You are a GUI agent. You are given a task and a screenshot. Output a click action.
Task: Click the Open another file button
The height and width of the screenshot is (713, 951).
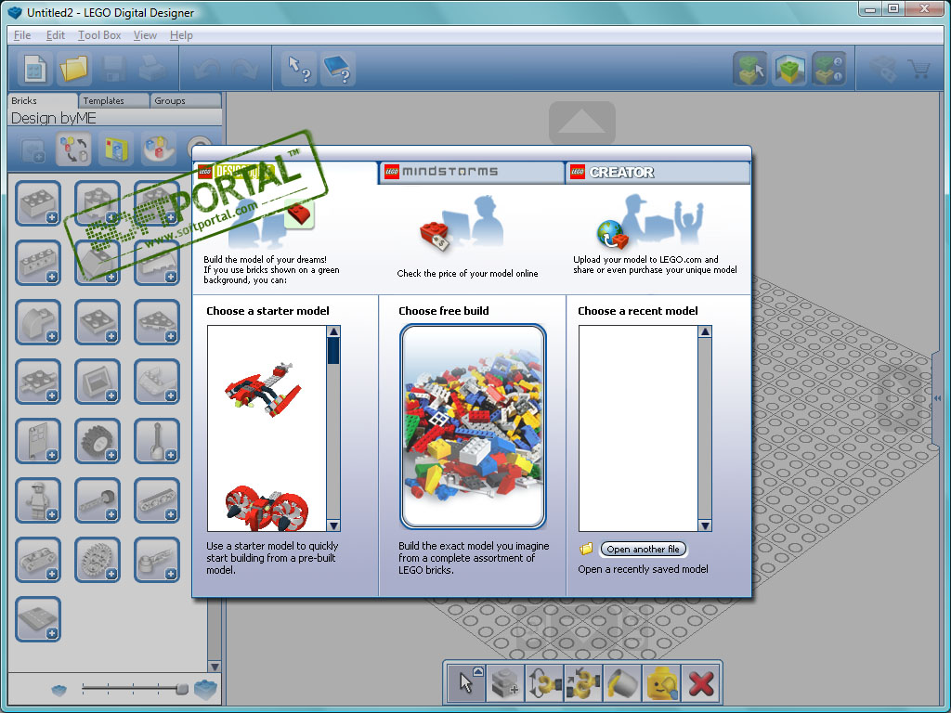click(x=643, y=550)
